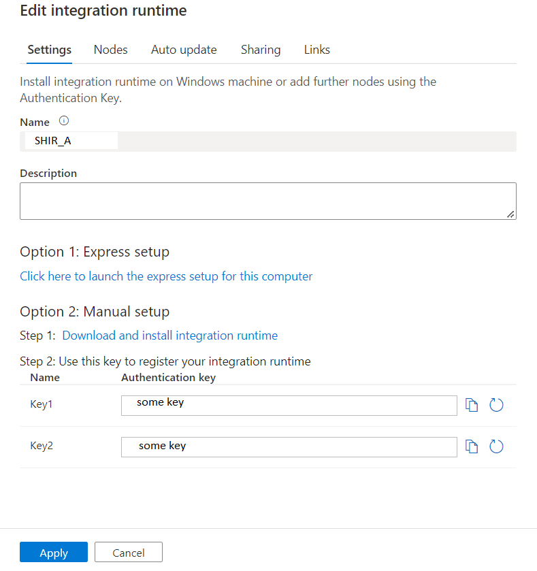Cancel editing the integration runtime
537x571 pixels.
(x=128, y=551)
